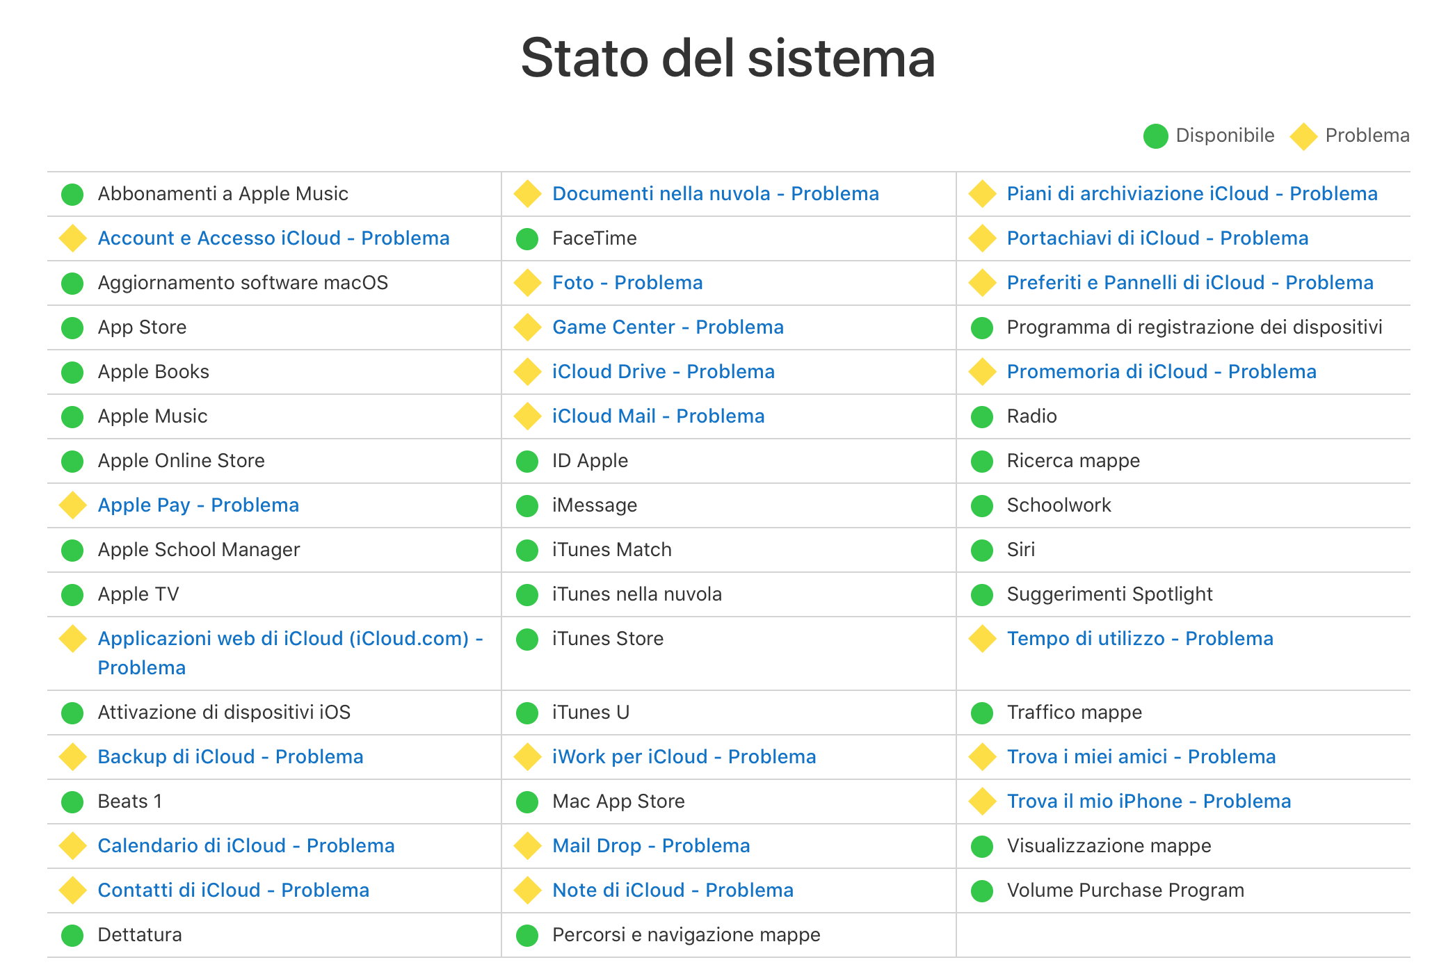1455x976 pixels.
Task: Click the green dot next to Beats 1
Action: point(72,801)
